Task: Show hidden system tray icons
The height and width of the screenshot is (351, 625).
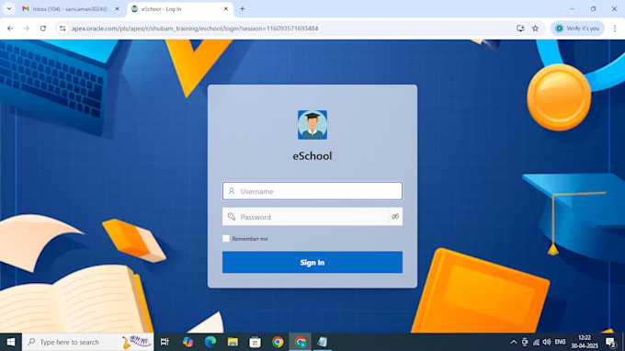Action: 514,342
